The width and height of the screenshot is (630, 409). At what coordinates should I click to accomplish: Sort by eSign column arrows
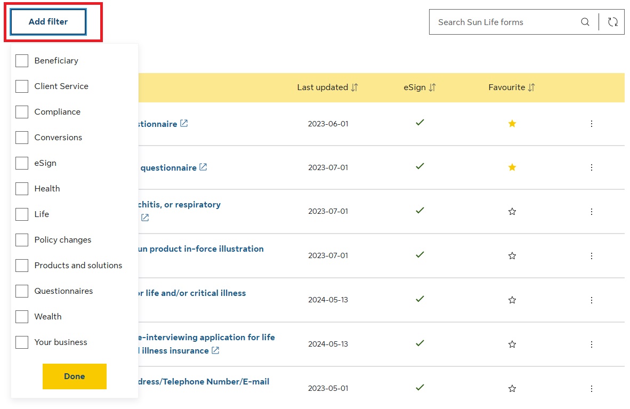pos(432,87)
